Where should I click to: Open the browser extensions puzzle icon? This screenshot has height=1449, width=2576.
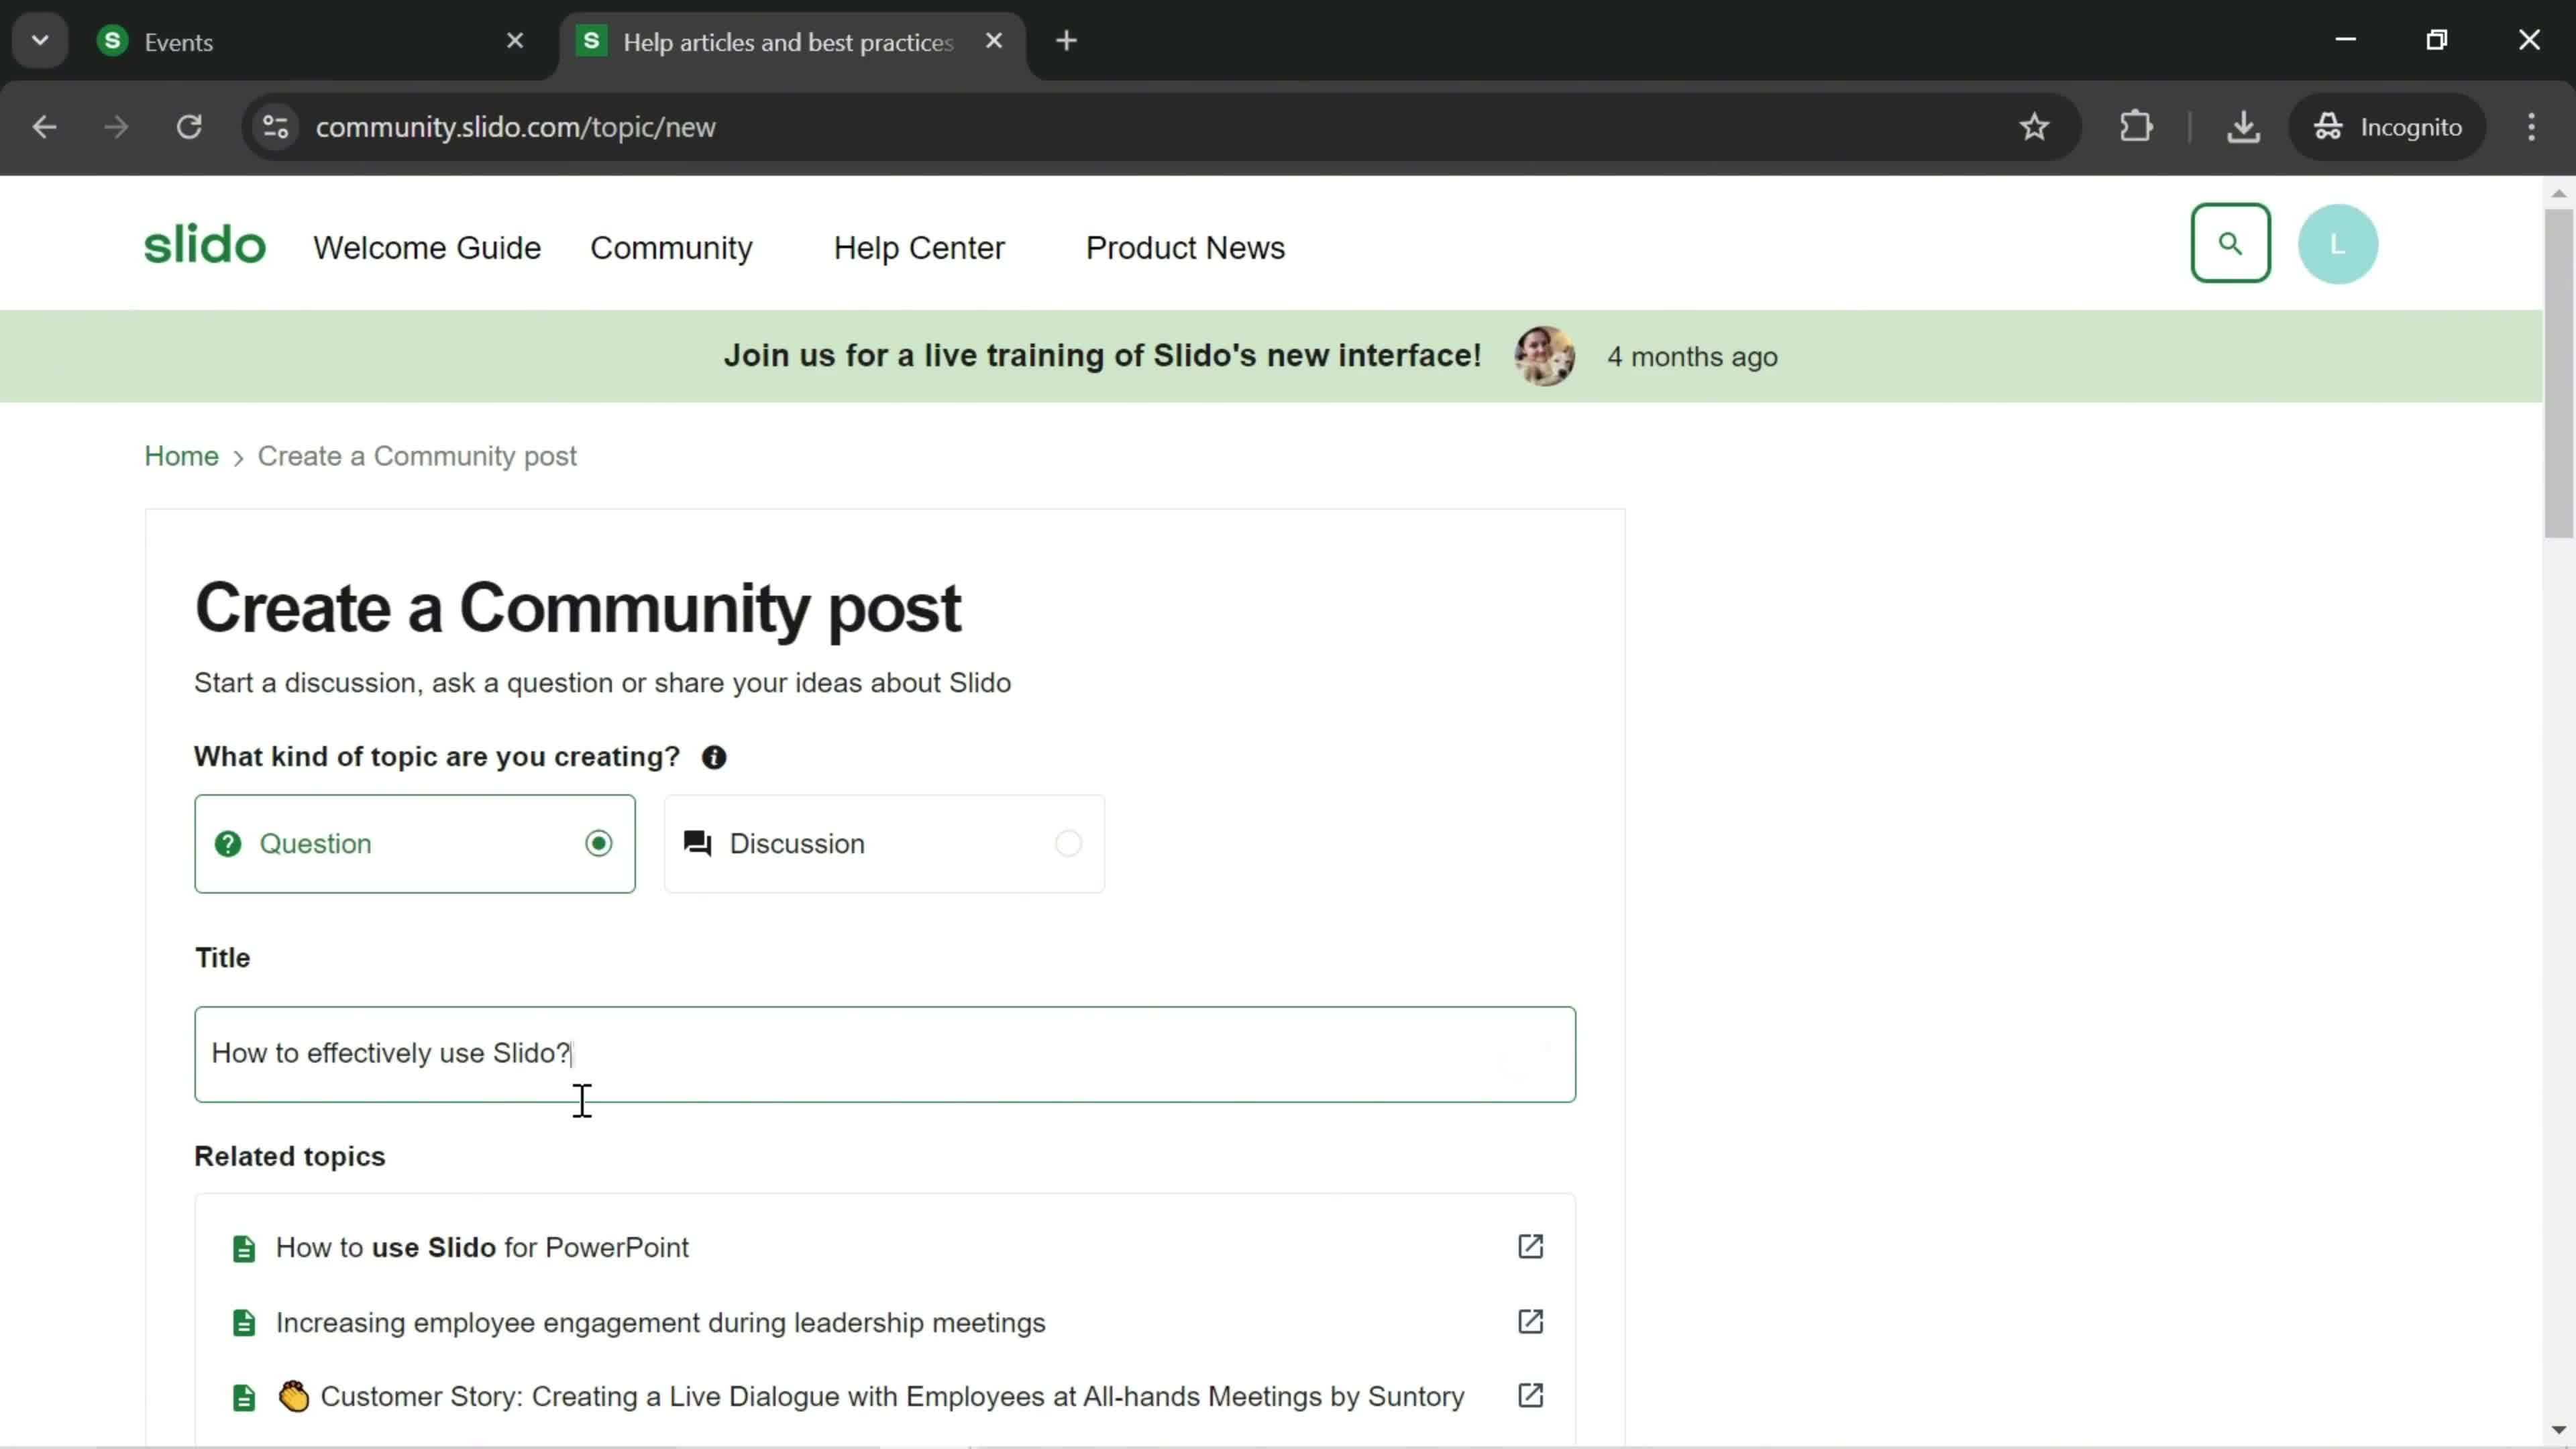tap(2135, 127)
